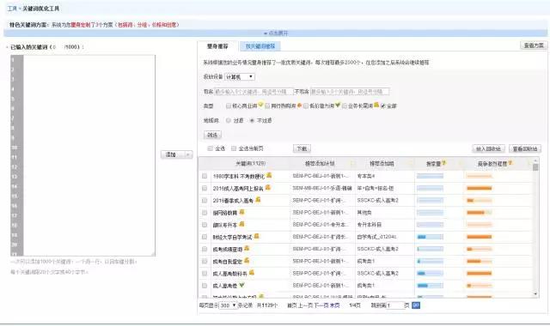The width and height of the screenshot is (550, 326).
Task: Click the 查看方案 button
Action: pos(534,45)
